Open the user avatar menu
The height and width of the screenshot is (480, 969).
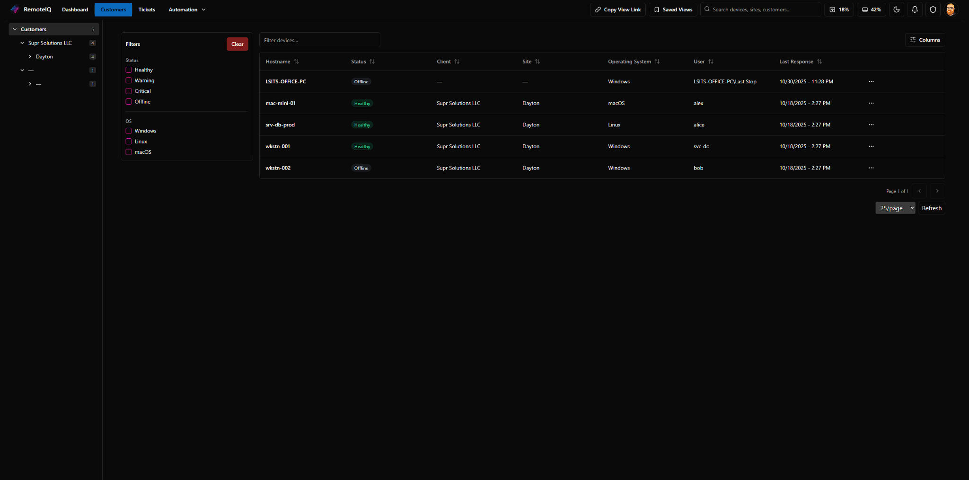tap(951, 9)
